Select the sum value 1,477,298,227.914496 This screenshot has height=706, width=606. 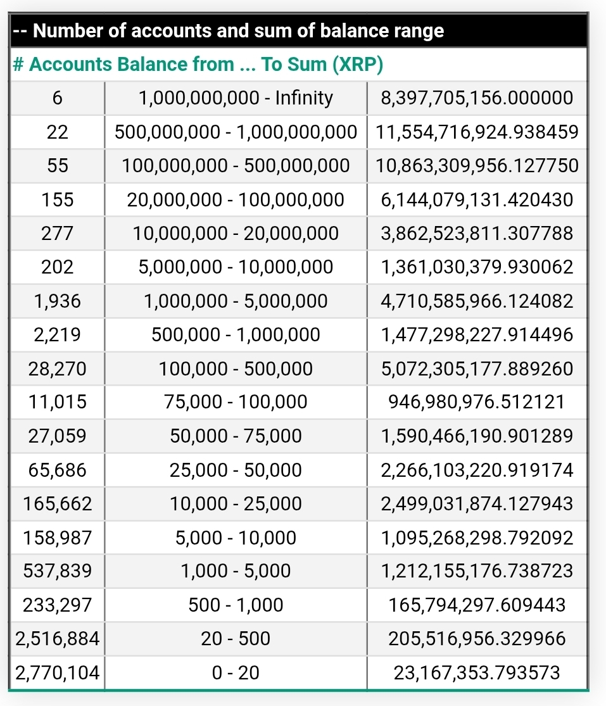[x=477, y=335]
